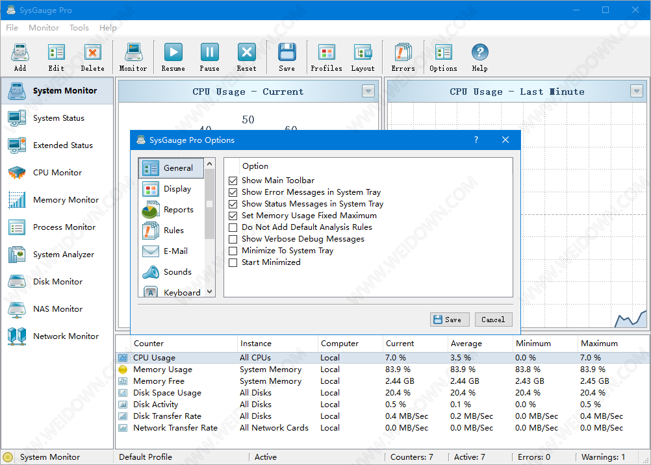The width and height of the screenshot is (651, 465).
Task: Open Profiles from the toolbar
Action: (x=326, y=57)
